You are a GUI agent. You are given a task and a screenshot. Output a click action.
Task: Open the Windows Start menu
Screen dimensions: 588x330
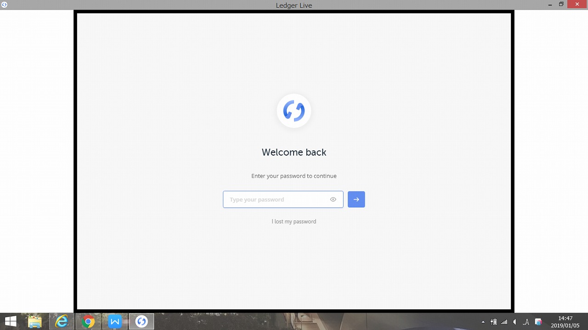tap(10, 322)
